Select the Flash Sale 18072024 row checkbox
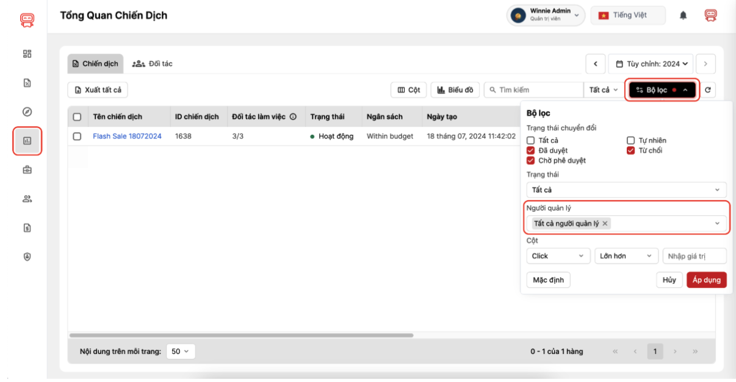 (78, 137)
